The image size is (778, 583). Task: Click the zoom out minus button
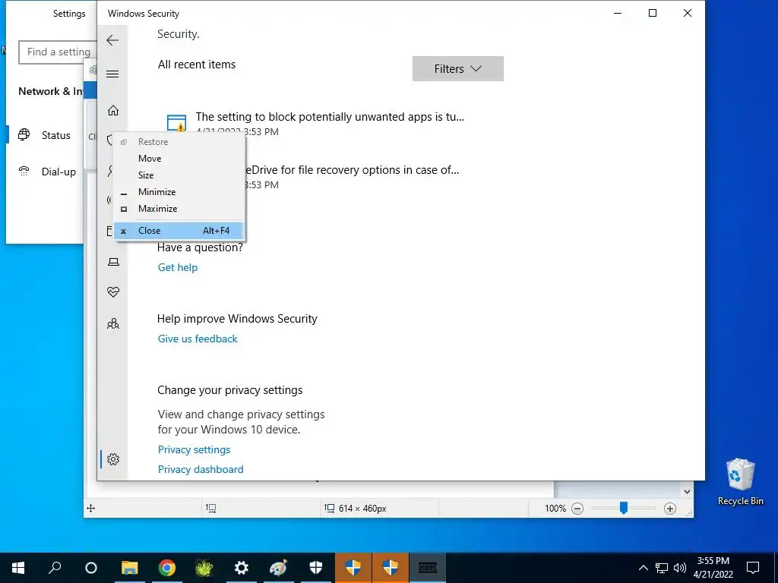[x=577, y=508]
